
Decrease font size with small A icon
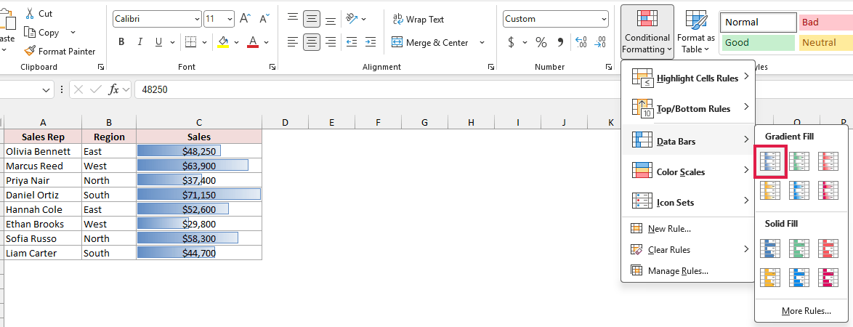click(x=264, y=19)
